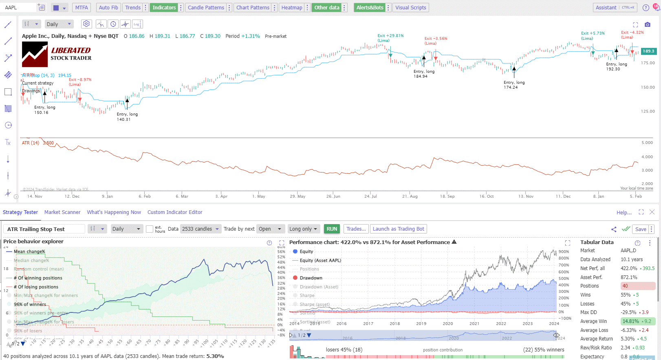This screenshot has width=661, height=360.
Task: Toggle the Positions series in the performance legend
Action: point(306,269)
